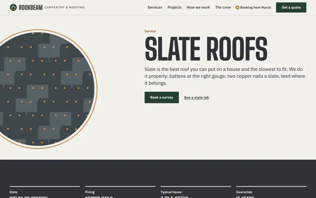Screen dimensions: 316x198
Task: Click the SLATE ROOFS heading
Action: 206,49
